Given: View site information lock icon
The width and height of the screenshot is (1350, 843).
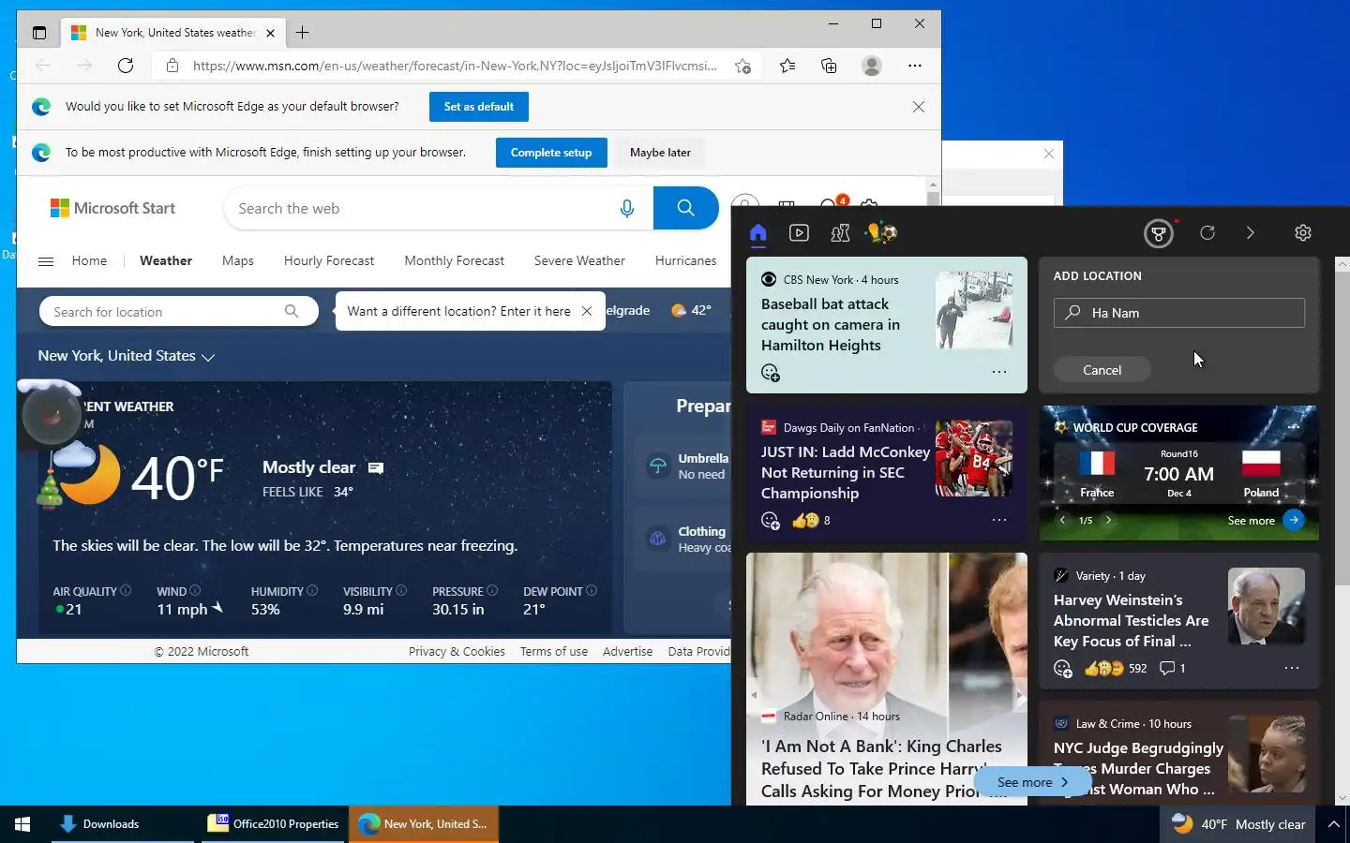Looking at the screenshot, I should click(172, 66).
